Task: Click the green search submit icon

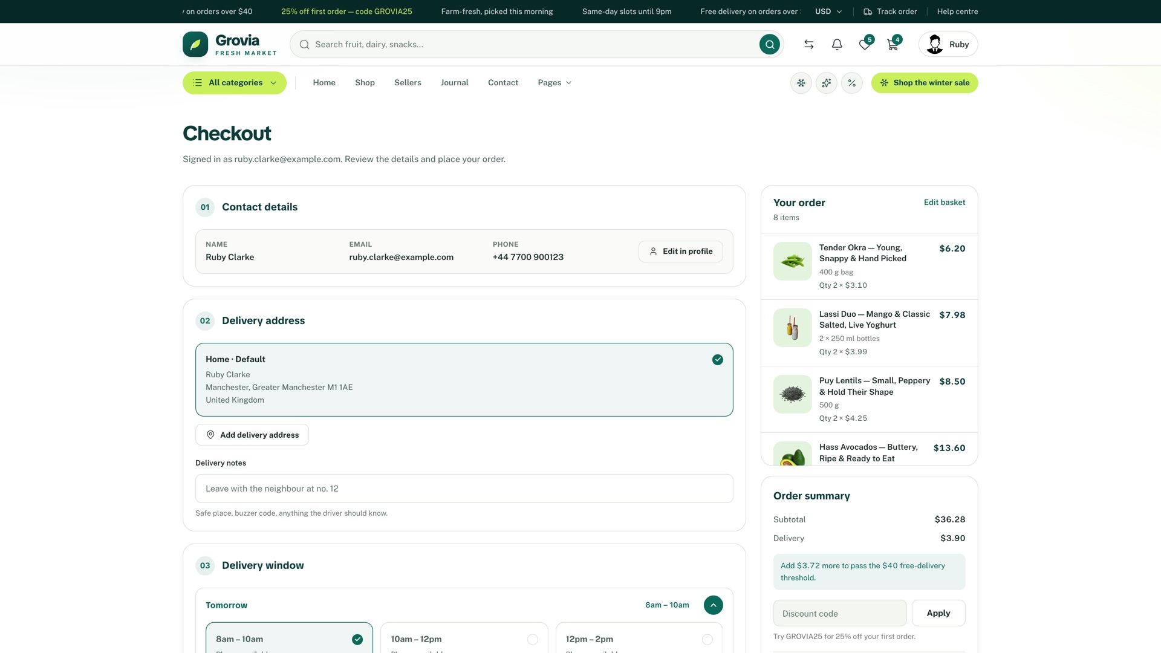Action: click(769, 44)
